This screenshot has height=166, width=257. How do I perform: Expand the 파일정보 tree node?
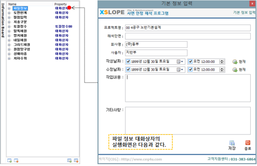pos(9,8)
